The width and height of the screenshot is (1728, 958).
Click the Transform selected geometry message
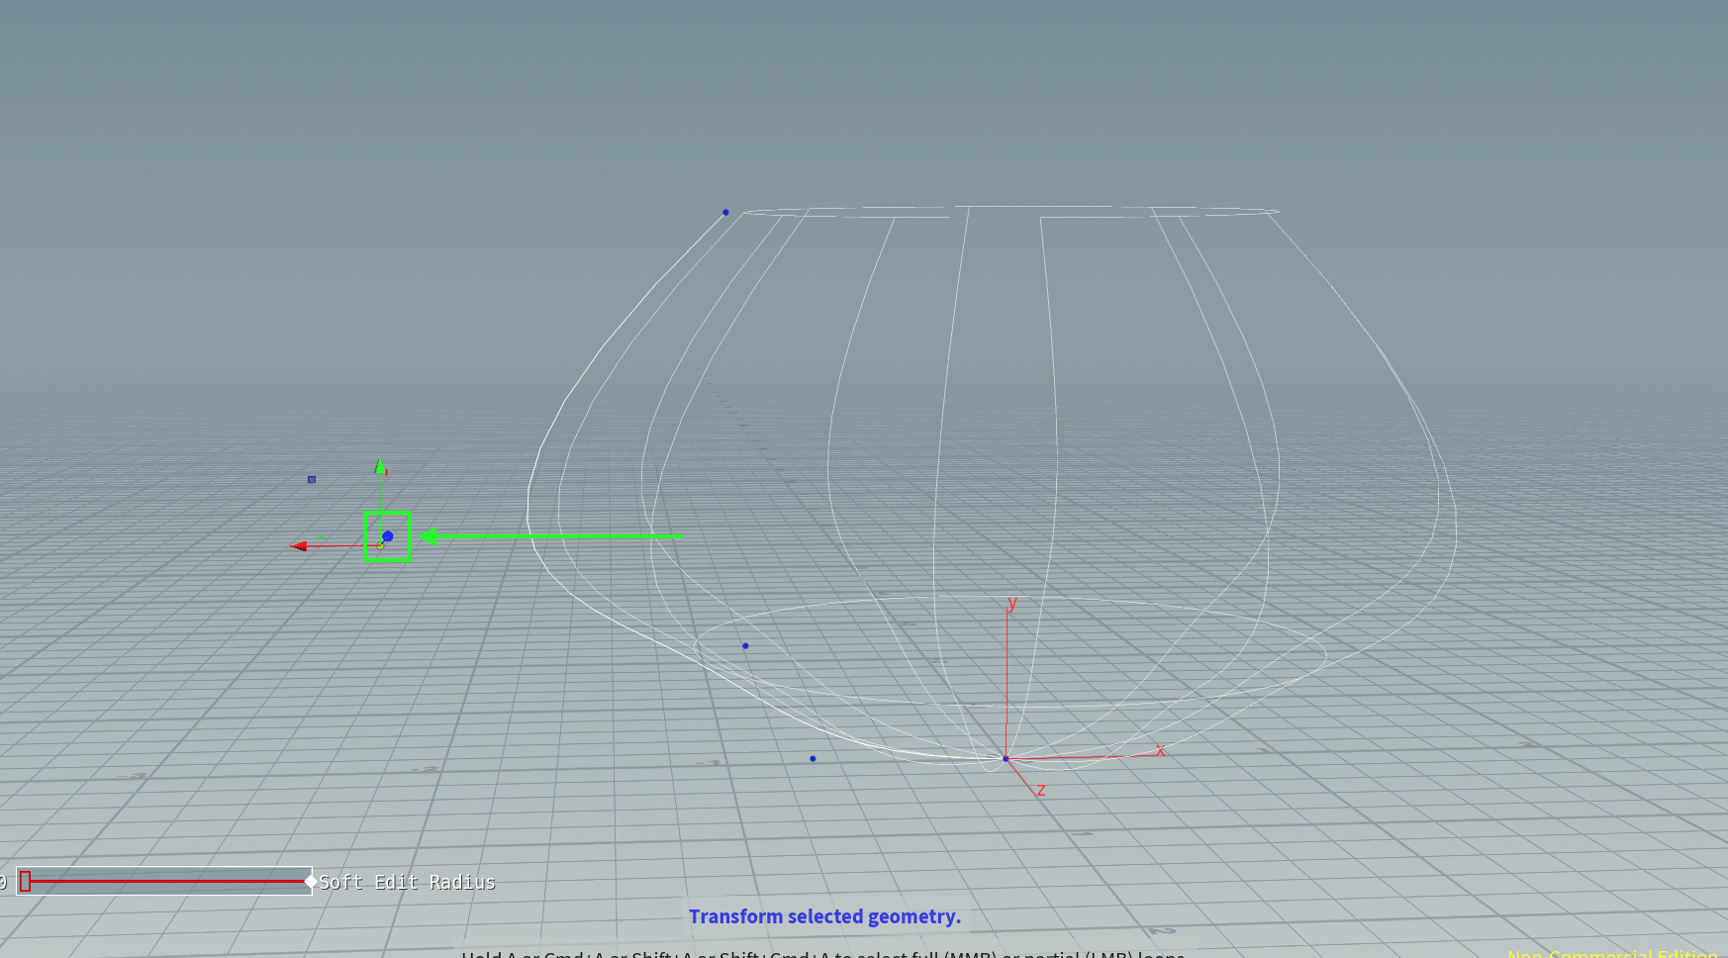824,916
